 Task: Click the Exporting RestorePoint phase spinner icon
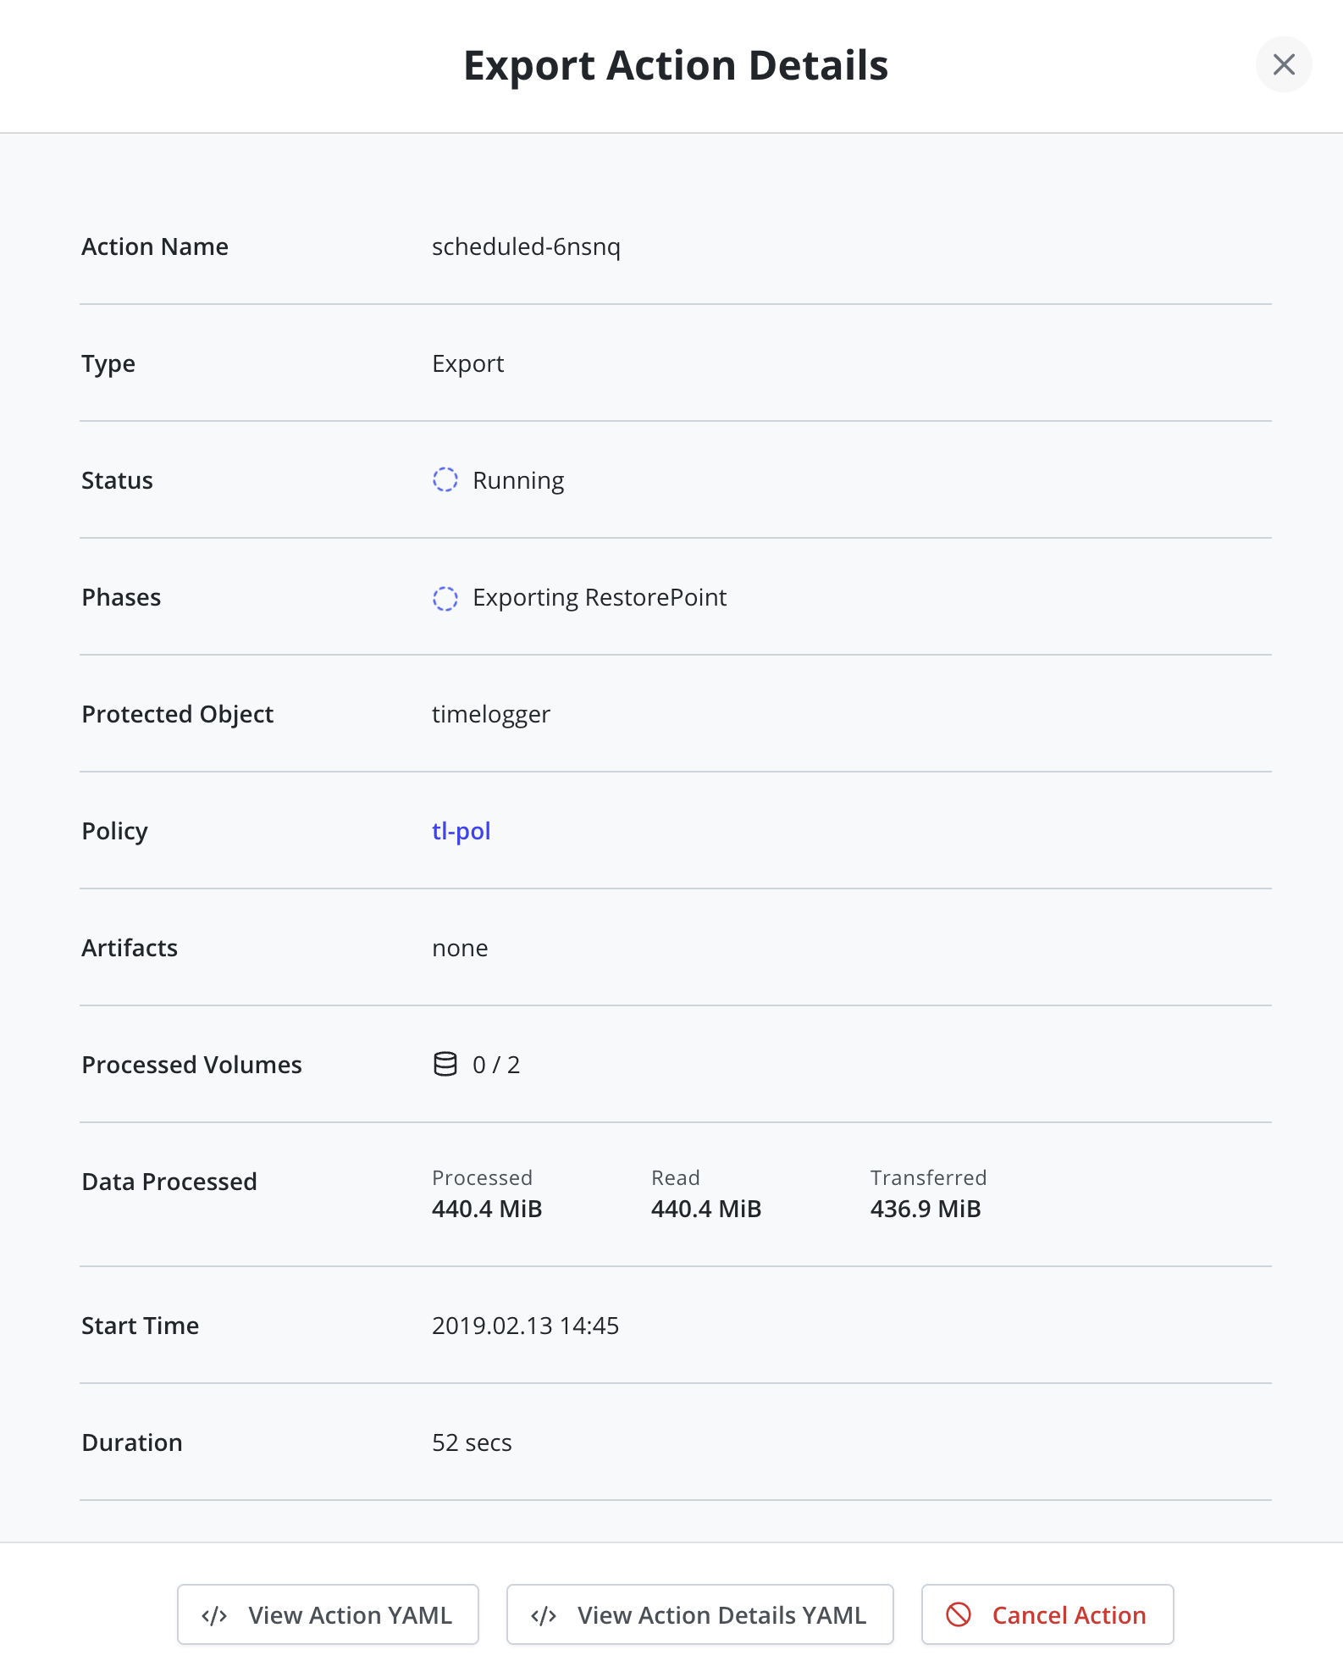445,598
